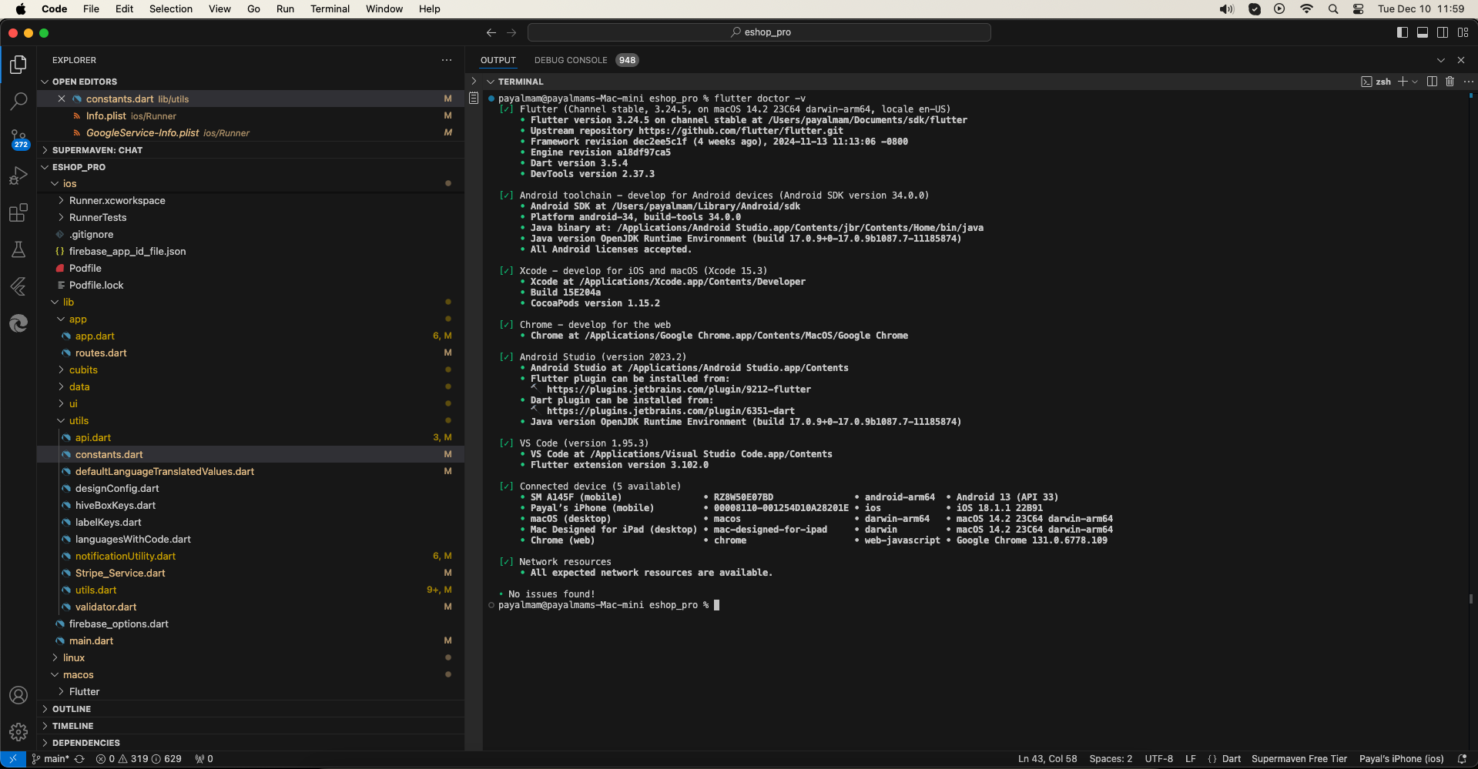Screen dimensions: 1478x769
Task: Open the Run menu
Action: pyautogui.click(x=285, y=9)
